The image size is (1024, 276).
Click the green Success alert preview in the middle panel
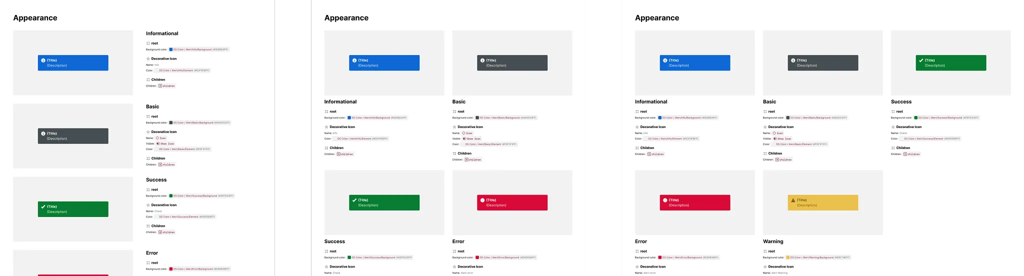384,202
